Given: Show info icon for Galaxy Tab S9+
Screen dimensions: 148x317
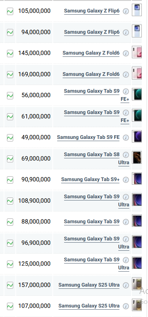Looking at the screenshot, I should (x=126, y=180).
